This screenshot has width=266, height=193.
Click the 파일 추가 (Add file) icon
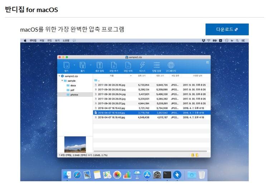113,65
